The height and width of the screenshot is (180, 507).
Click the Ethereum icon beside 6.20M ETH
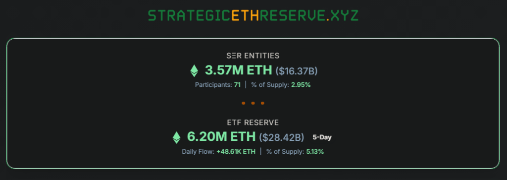(x=176, y=137)
